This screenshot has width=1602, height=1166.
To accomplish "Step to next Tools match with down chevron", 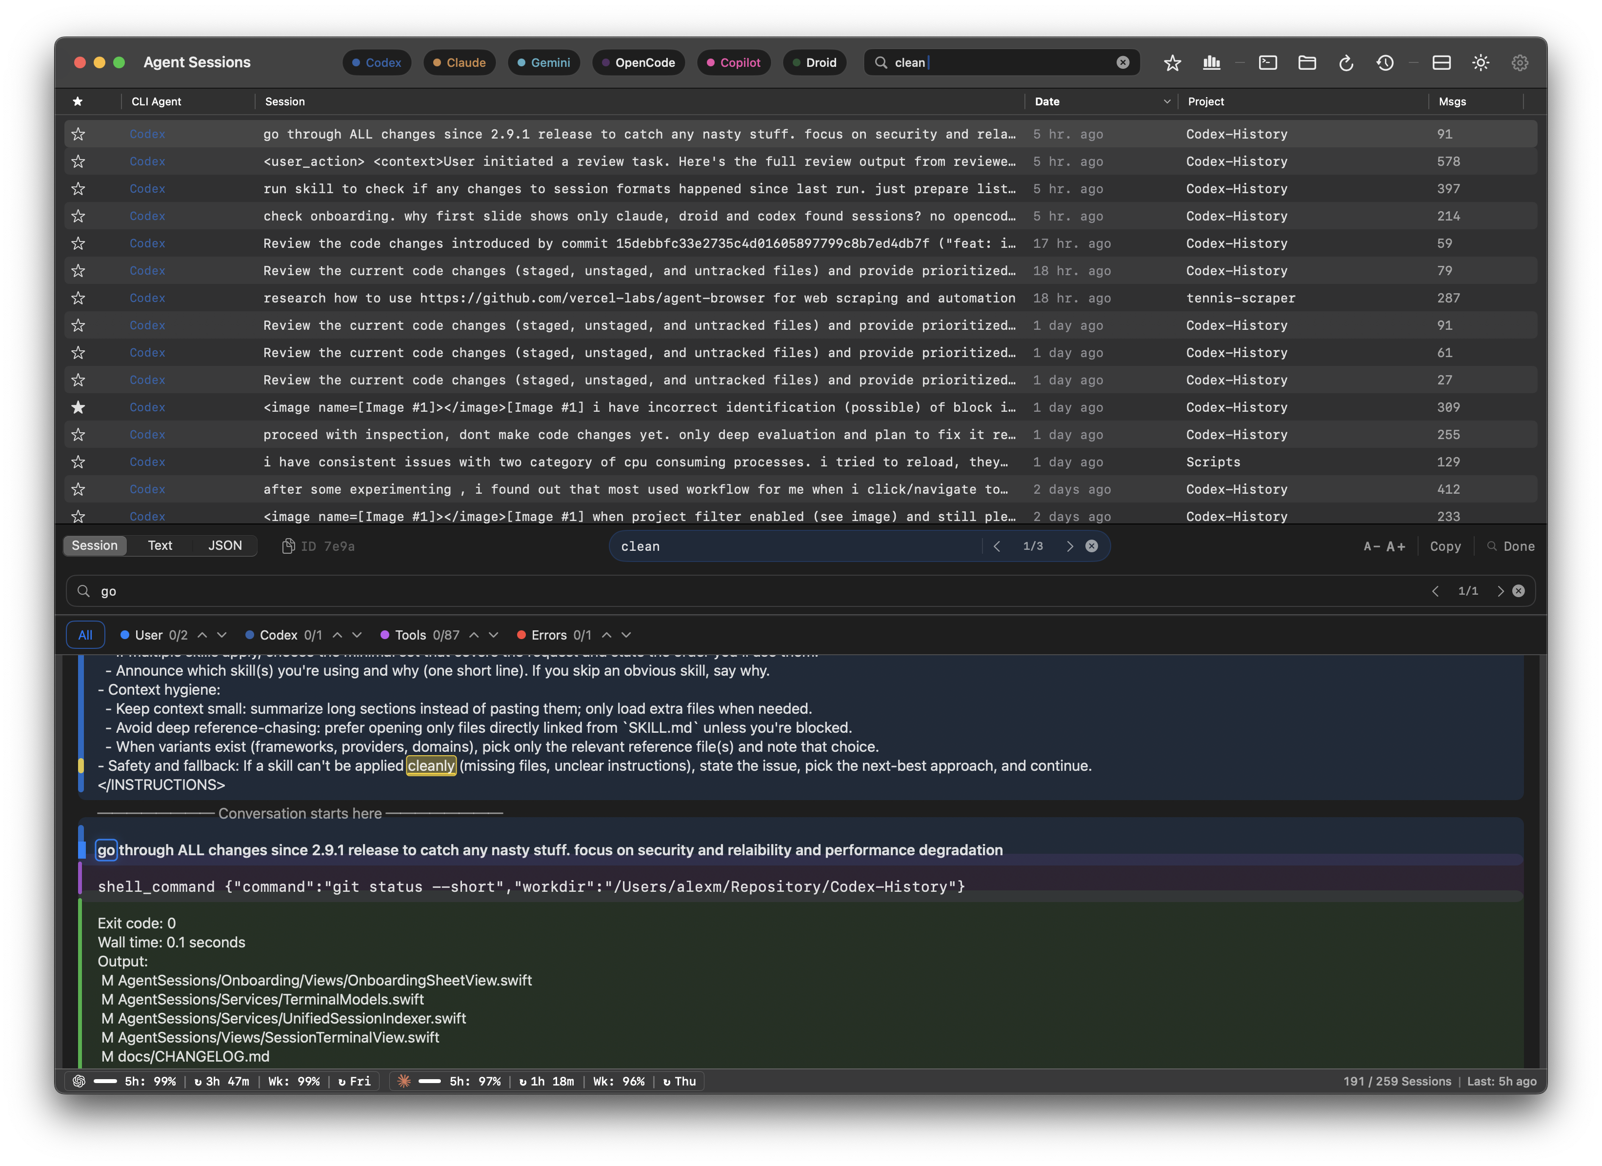I will click(495, 634).
